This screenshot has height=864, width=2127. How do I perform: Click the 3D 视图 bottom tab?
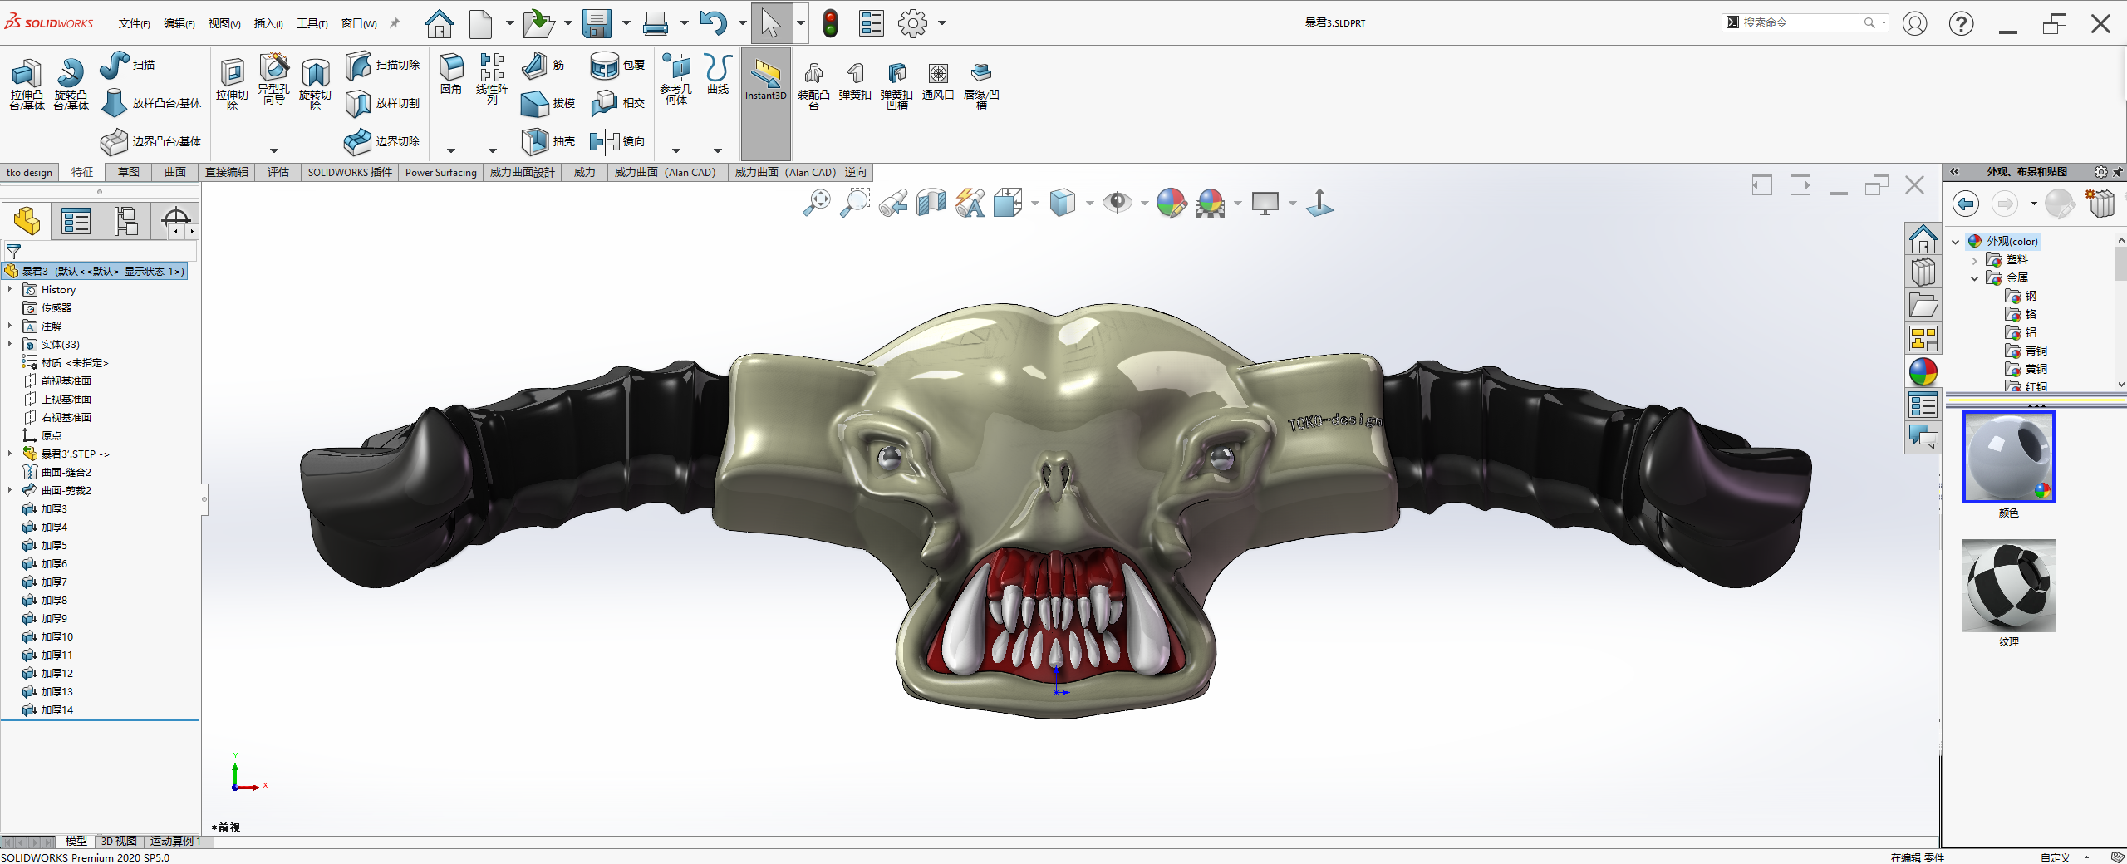[119, 841]
